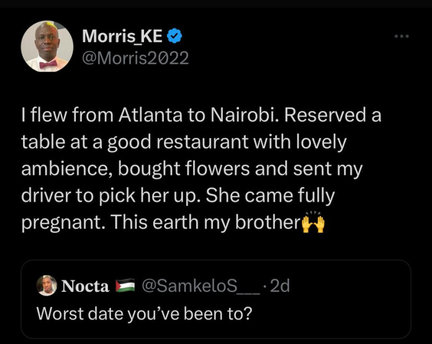Click the flag emoji beside Nocta
432x344 pixels.
125,287
